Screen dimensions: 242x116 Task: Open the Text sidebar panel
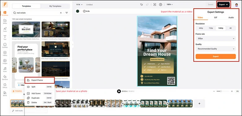(x=5, y=37)
